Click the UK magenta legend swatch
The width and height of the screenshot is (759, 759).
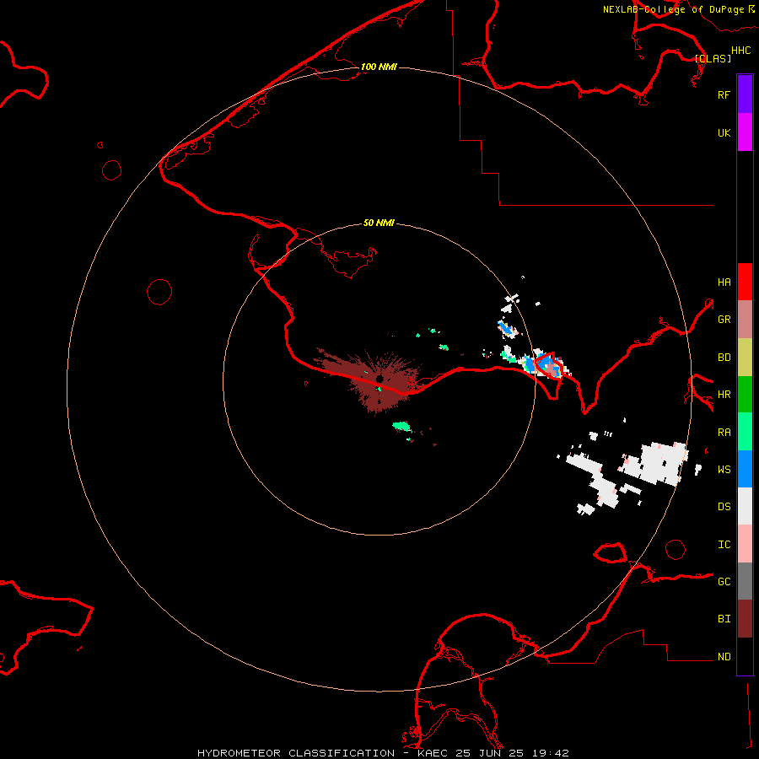pyautogui.click(x=745, y=132)
